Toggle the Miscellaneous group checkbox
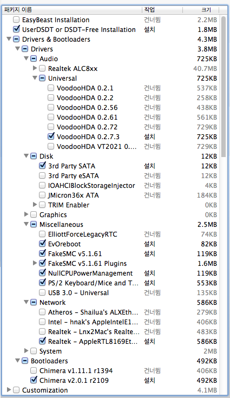 34,224
